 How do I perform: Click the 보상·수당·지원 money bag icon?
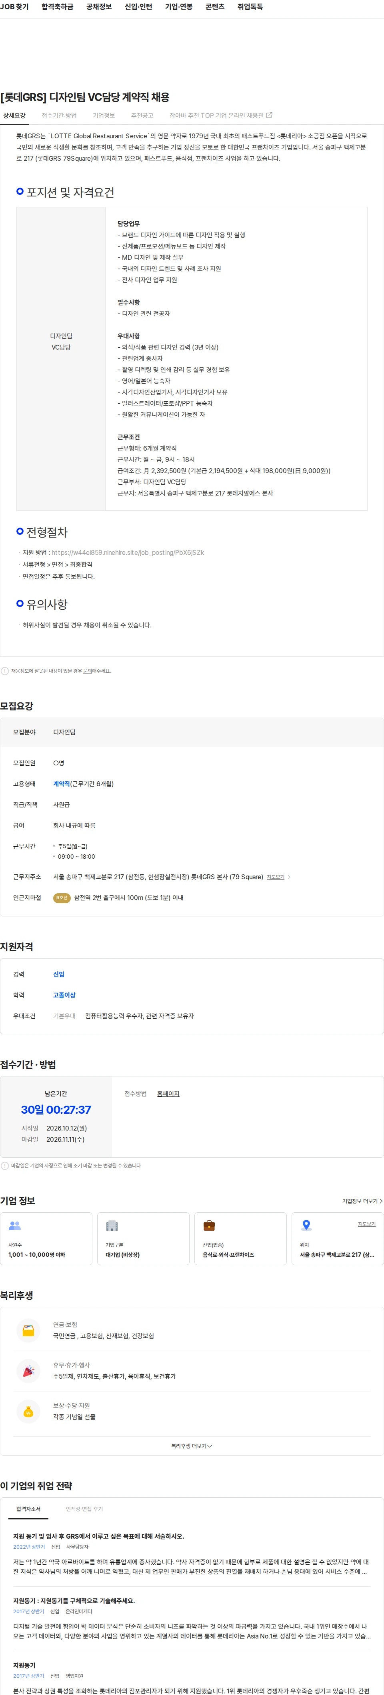click(x=28, y=1411)
